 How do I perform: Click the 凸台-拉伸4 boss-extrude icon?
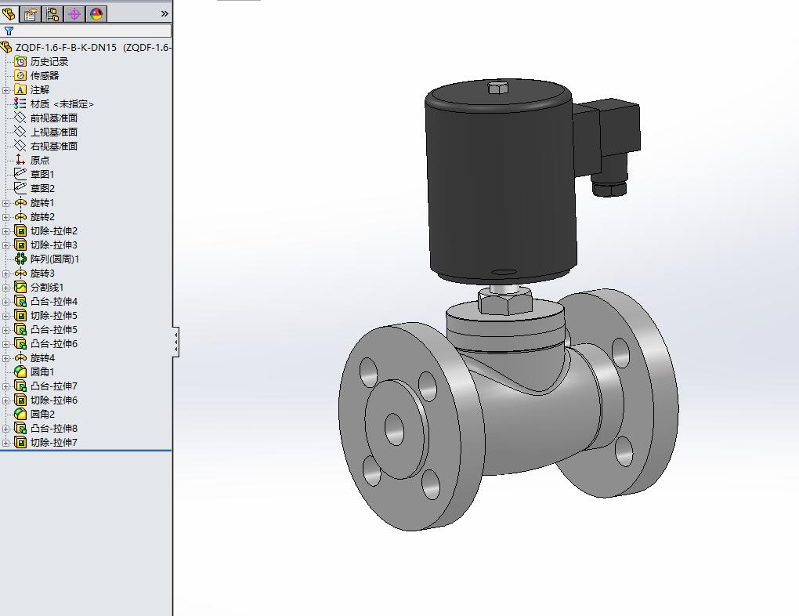(20, 302)
